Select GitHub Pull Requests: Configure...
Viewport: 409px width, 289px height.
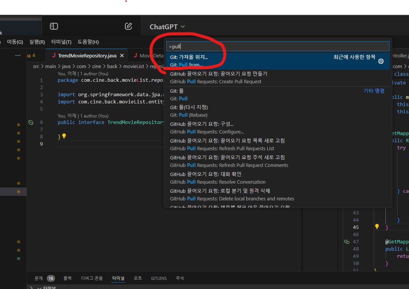tap(278, 128)
